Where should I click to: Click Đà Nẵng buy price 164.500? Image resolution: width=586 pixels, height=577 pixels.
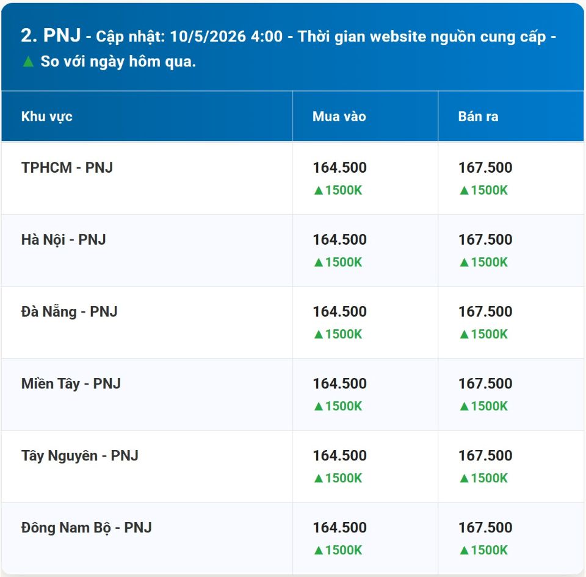coord(340,311)
